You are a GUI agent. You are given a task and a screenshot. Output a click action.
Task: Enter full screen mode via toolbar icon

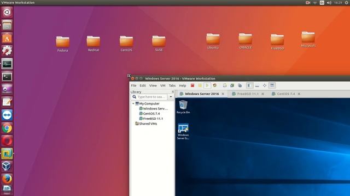[265, 85]
